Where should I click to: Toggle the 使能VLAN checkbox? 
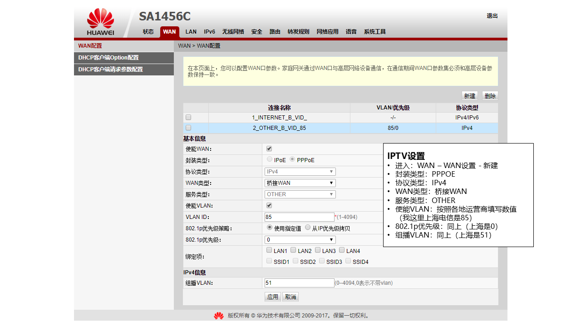click(269, 205)
